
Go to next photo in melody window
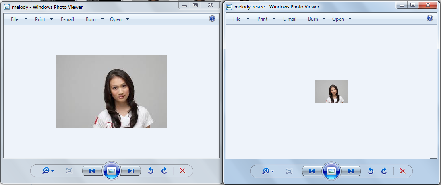[x=130, y=171]
